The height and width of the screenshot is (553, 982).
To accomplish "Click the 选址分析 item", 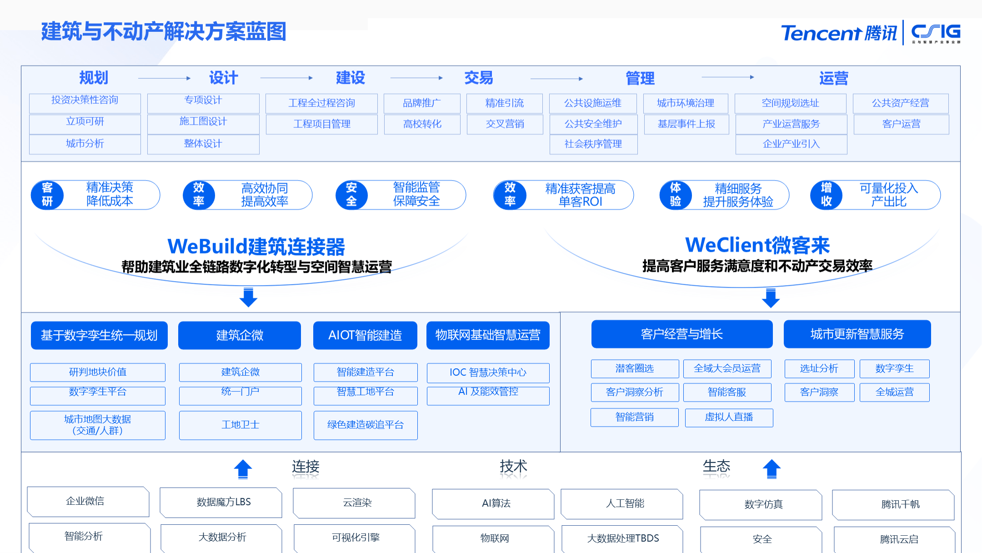I will [819, 369].
